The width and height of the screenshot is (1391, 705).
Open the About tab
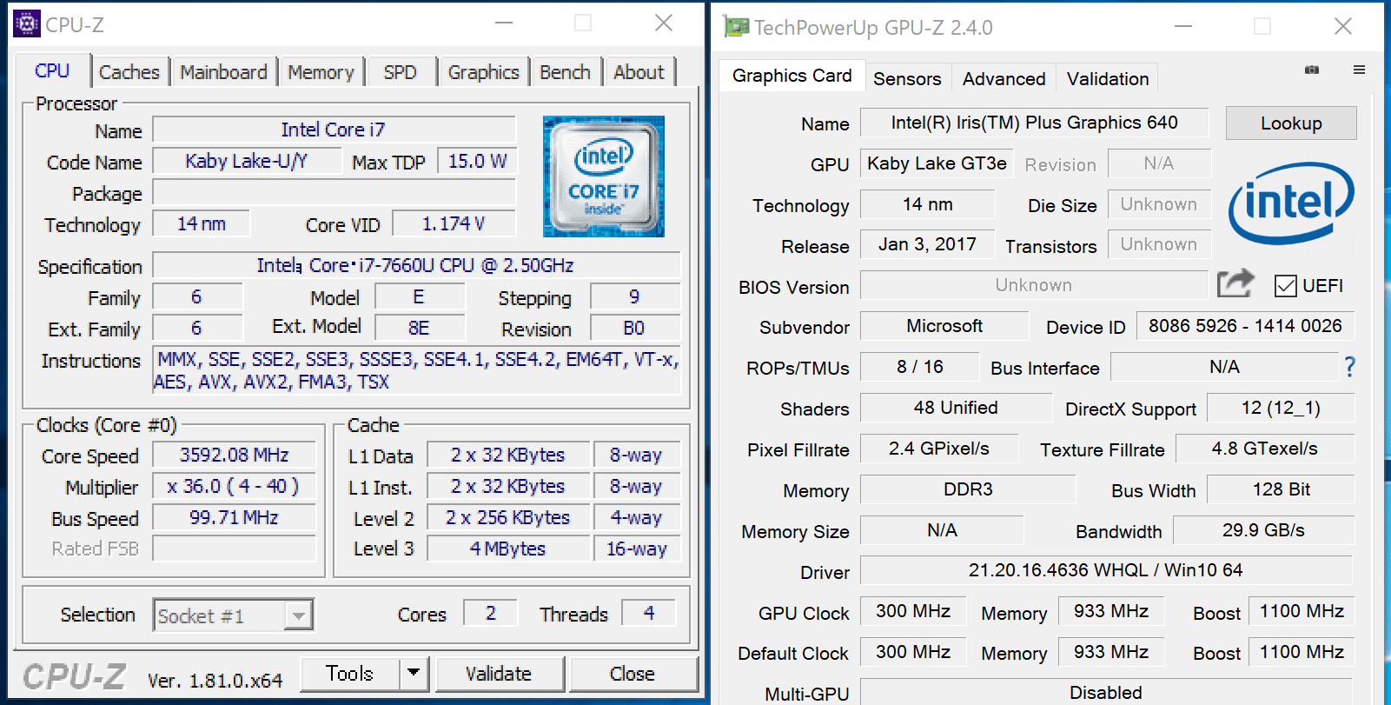pos(639,72)
